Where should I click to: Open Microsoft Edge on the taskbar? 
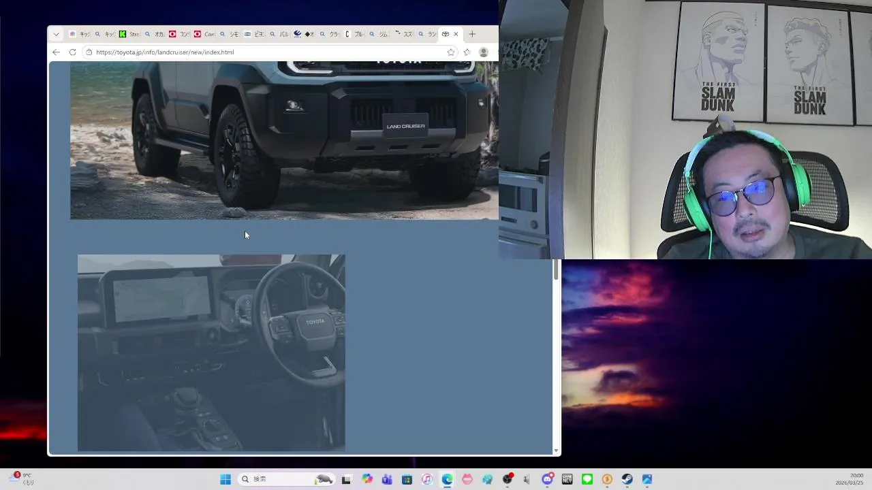447,479
